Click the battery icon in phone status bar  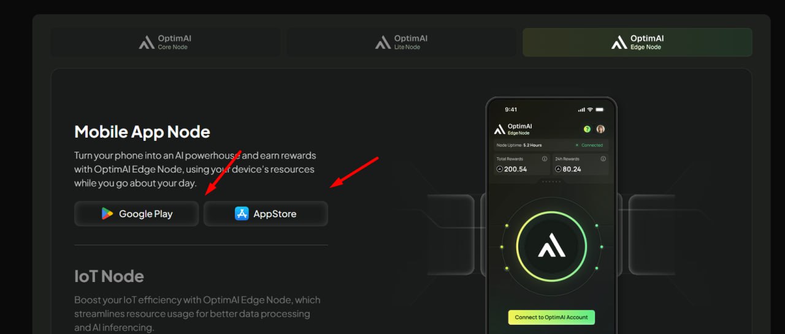(x=599, y=109)
